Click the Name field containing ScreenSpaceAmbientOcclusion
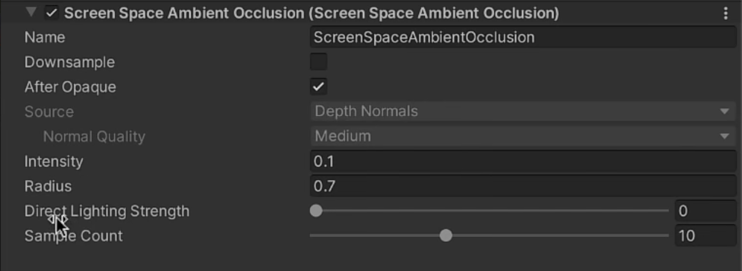 click(x=523, y=37)
